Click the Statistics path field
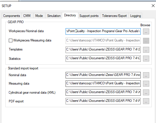This screenshot has width=156, height=123. click(103, 58)
